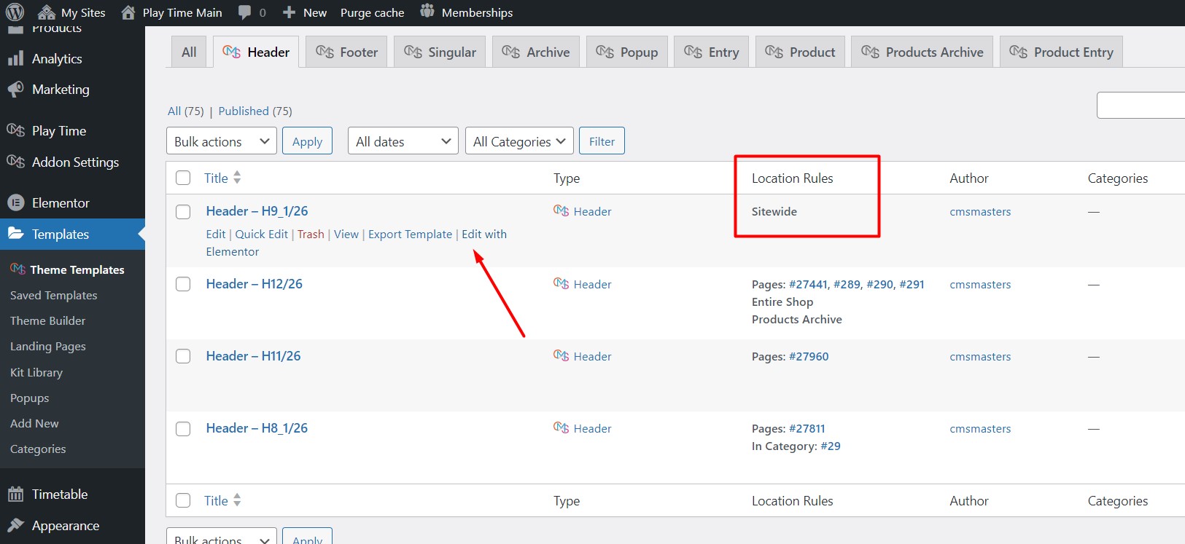Click the Analytics bar chart icon

15,59
